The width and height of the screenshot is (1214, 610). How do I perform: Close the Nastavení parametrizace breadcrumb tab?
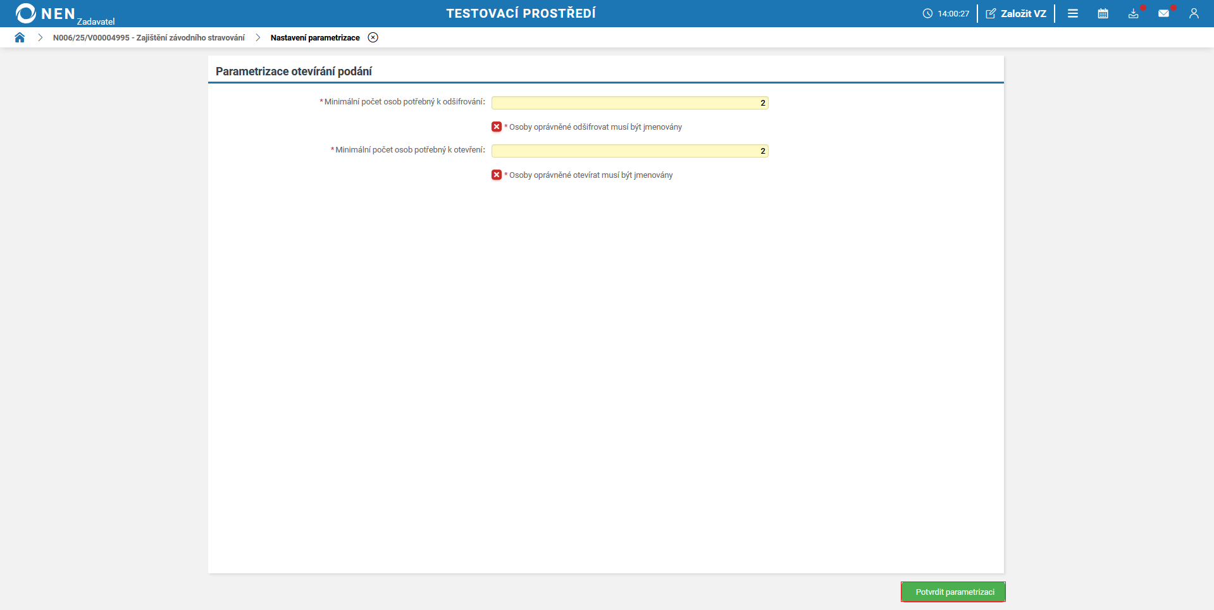373,37
